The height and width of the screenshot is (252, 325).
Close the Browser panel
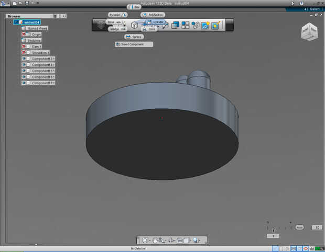[x=64, y=16]
